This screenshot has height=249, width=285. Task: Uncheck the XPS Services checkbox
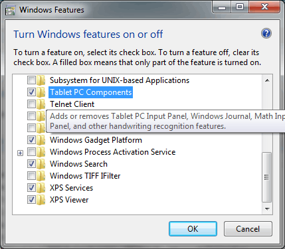(x=31, y=188)
